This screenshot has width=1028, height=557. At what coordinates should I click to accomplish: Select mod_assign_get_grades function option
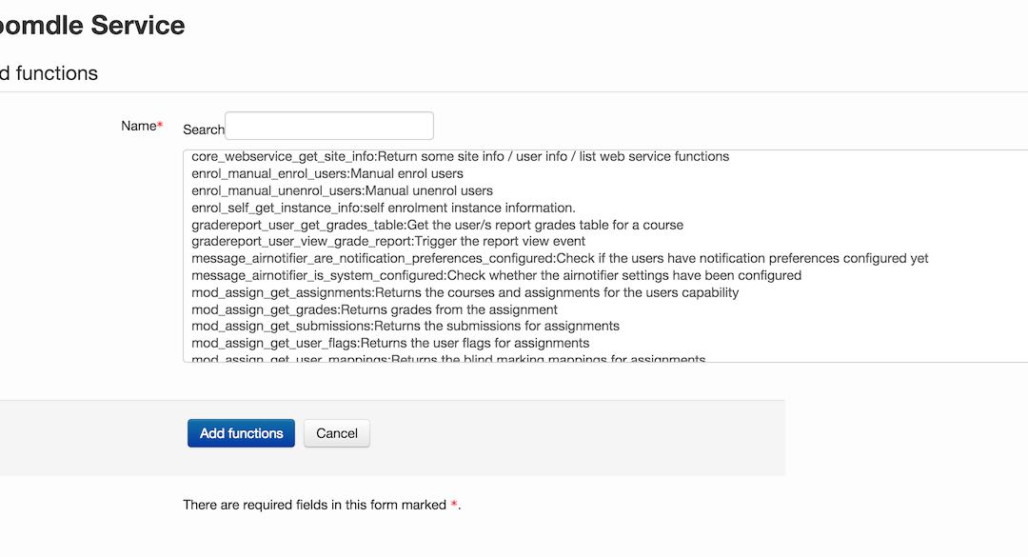point(374,309)
